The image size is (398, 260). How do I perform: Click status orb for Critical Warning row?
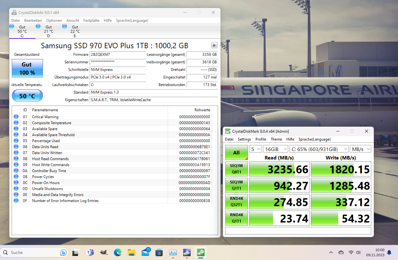(x=16, y=117)
